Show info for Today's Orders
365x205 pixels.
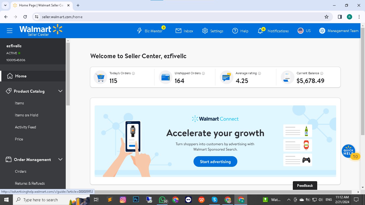point(133,73)
